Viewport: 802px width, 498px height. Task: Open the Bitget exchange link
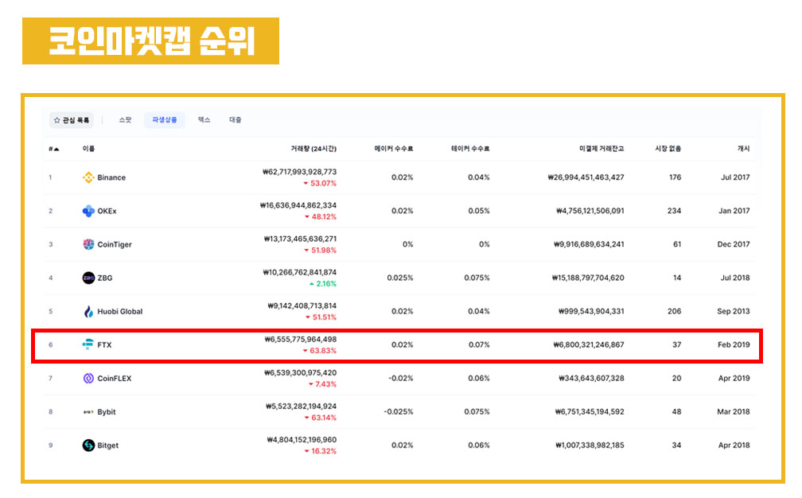pyautogui.click(x=108, y=445)
